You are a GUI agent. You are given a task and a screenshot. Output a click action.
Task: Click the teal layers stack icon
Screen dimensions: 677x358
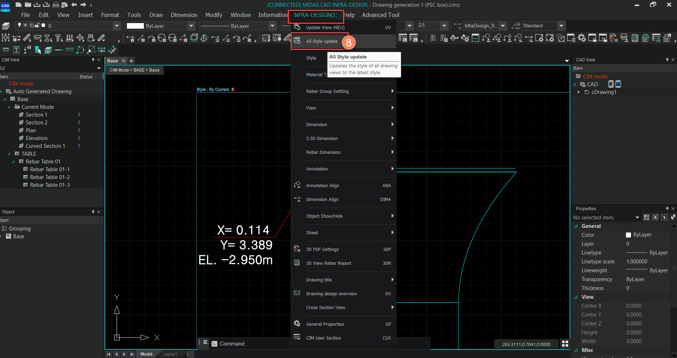tap(48, 50)
